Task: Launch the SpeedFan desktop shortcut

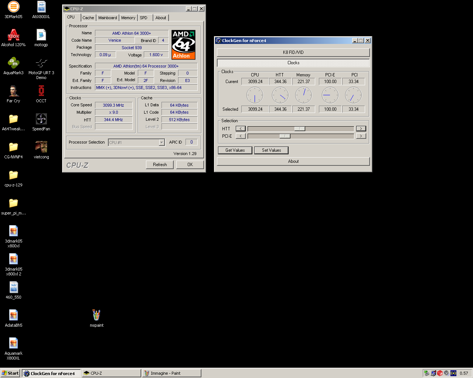Action: (x=41, y=122)
